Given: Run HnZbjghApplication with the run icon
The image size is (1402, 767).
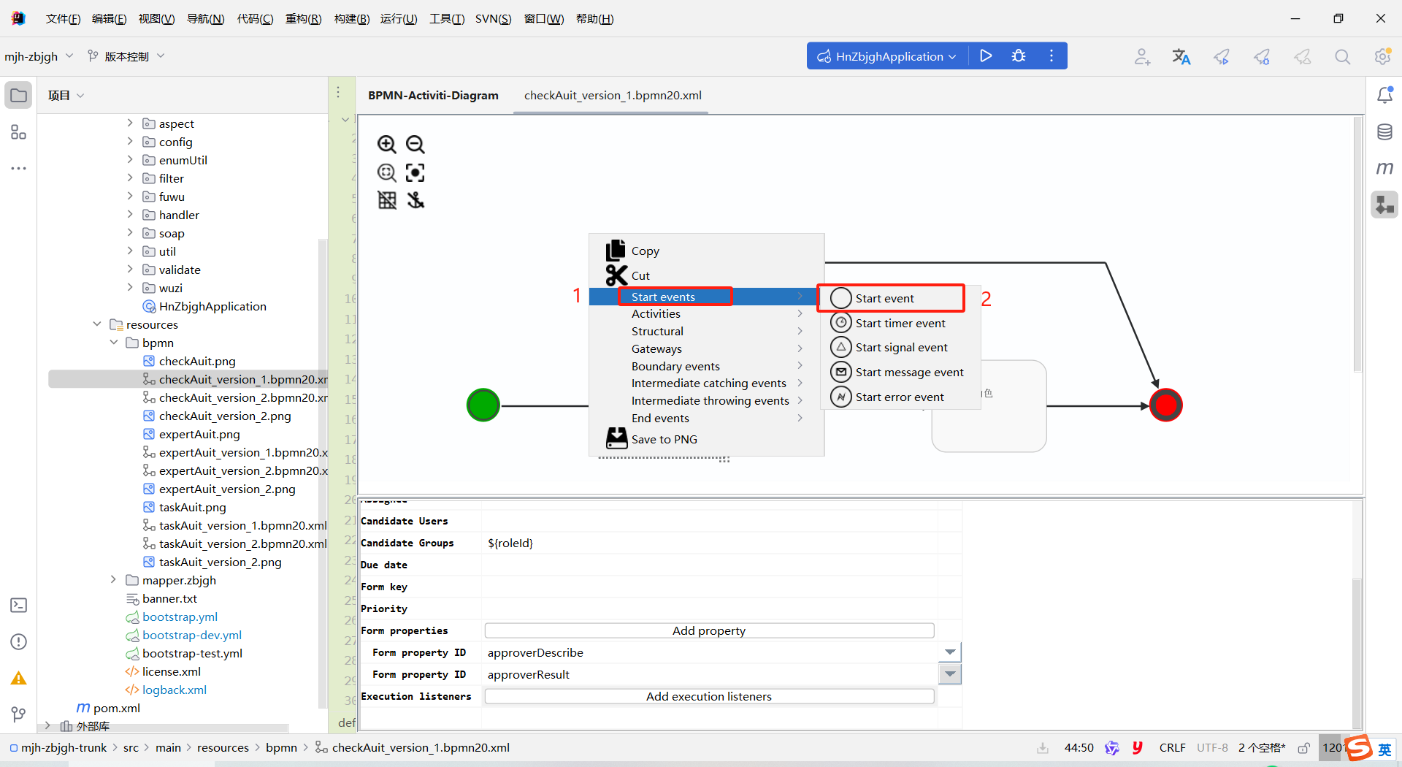Looking at the screenshot, I should pyautogui.click(x=986, y=56).
